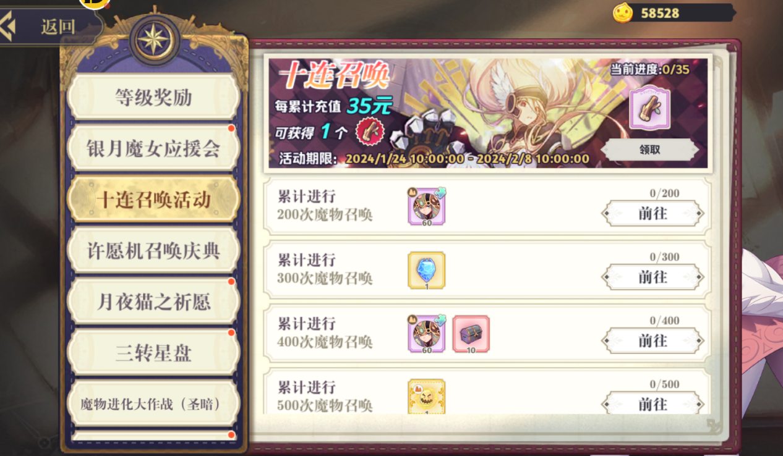Tap the character reward icon for 200 summons
Image resolution: width=783 pixels, height=456 pixels.
[x=427, y=207]
